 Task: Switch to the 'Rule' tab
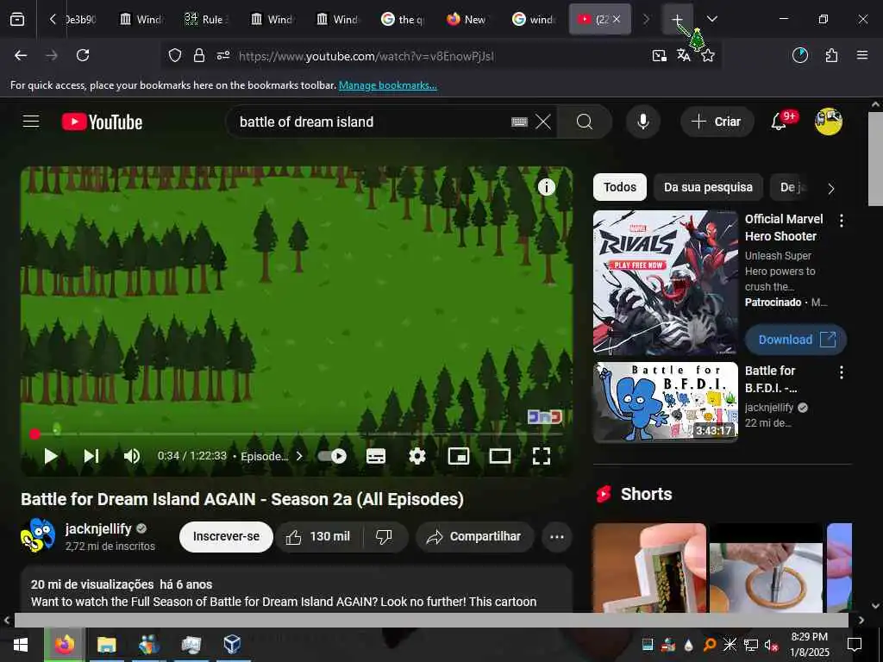point(206,19)
